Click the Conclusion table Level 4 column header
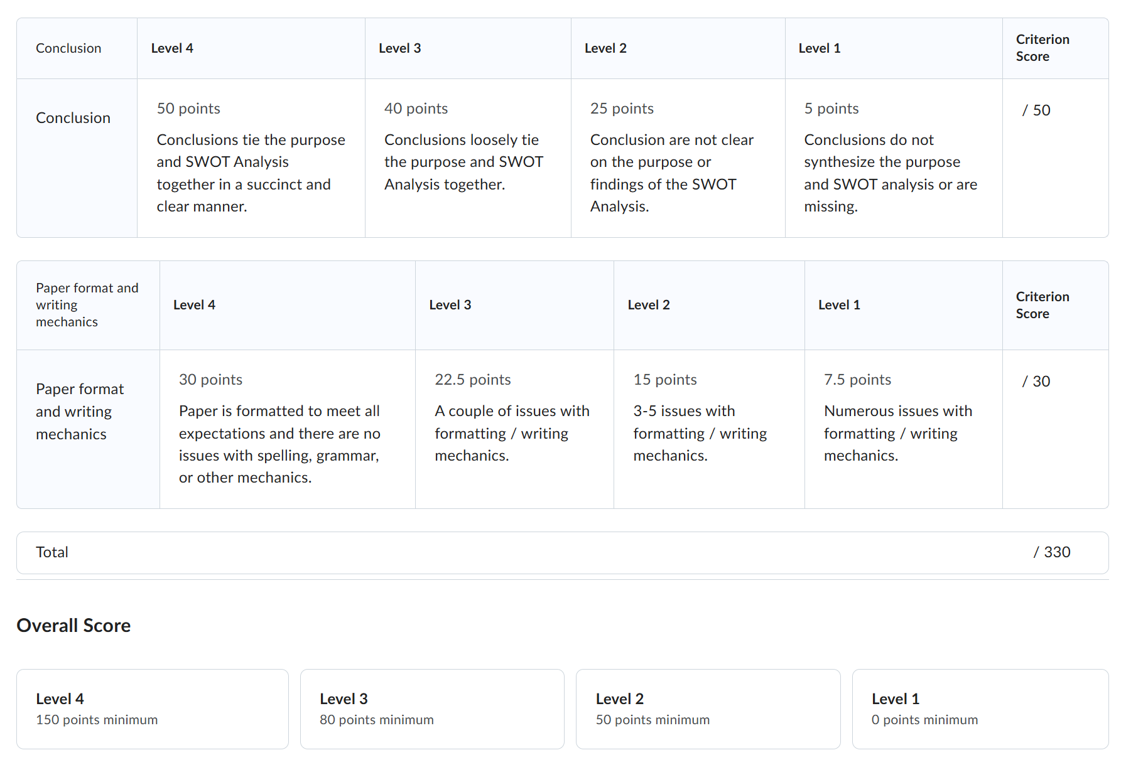 (172, 48)
